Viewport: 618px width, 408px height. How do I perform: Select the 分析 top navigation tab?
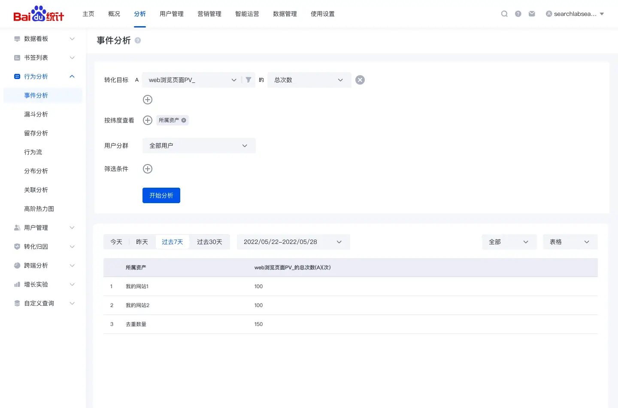click(x=140, y=14)
